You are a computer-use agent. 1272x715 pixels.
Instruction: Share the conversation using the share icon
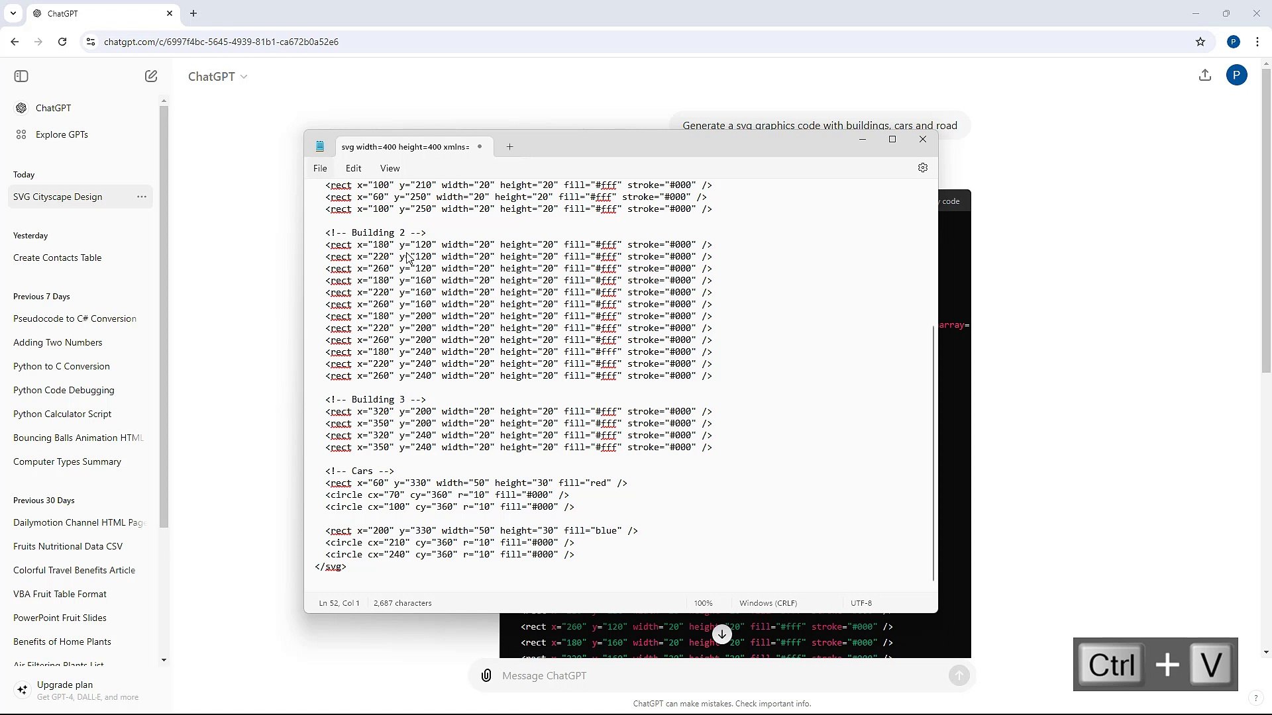[x=1205, y=75]
